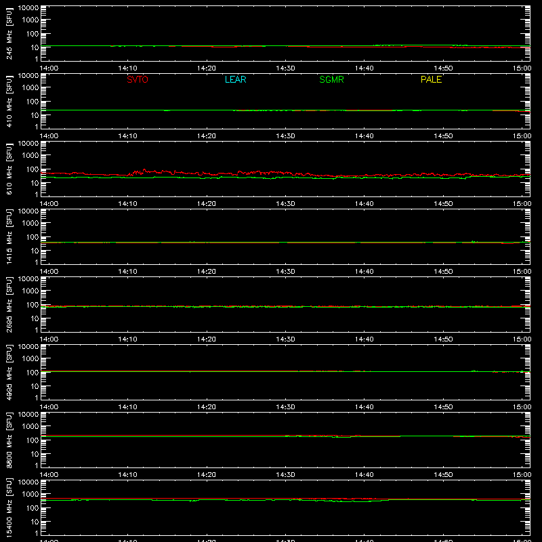The width and height of the screenshot is (542, 542).
Task: Click 14:10 time label under 245 MHz panel
Action: [x=127, y=68]
